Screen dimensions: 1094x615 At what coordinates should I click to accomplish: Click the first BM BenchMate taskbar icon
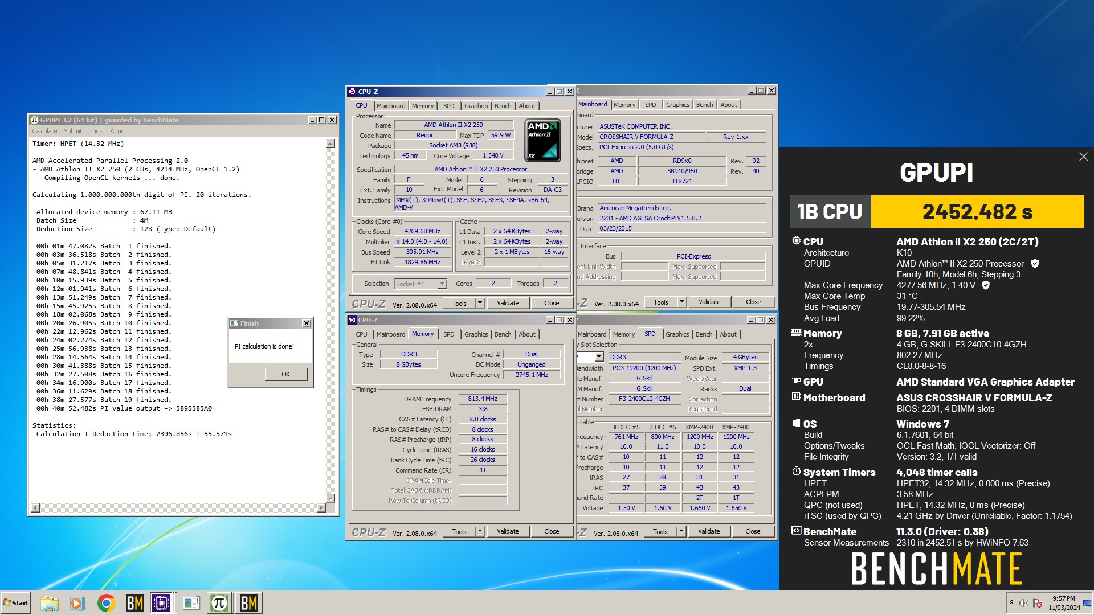(134, 603)
